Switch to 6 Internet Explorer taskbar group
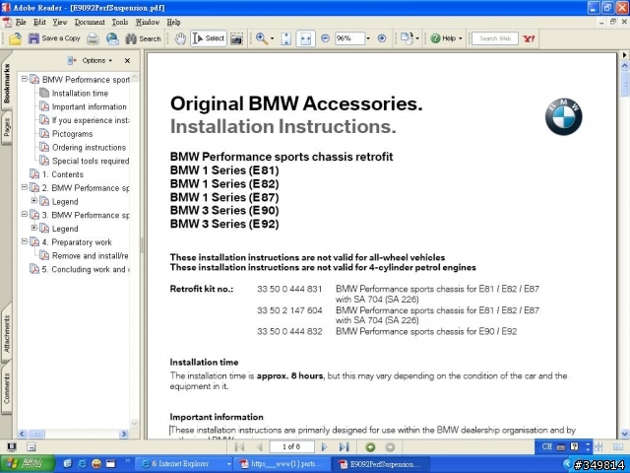 (x=184, y=464)
